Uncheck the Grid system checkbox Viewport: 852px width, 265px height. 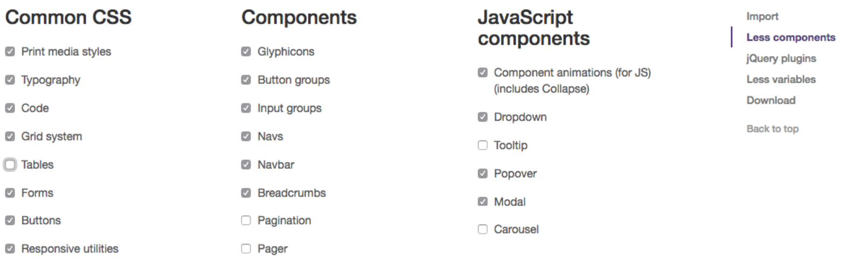click(10, 136)
